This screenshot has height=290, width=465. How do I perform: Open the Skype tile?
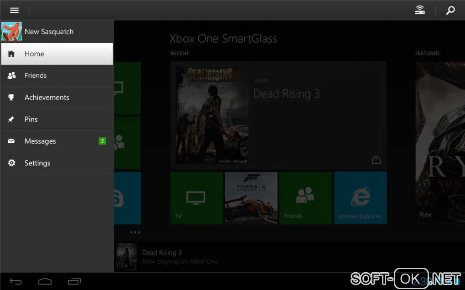128,198
